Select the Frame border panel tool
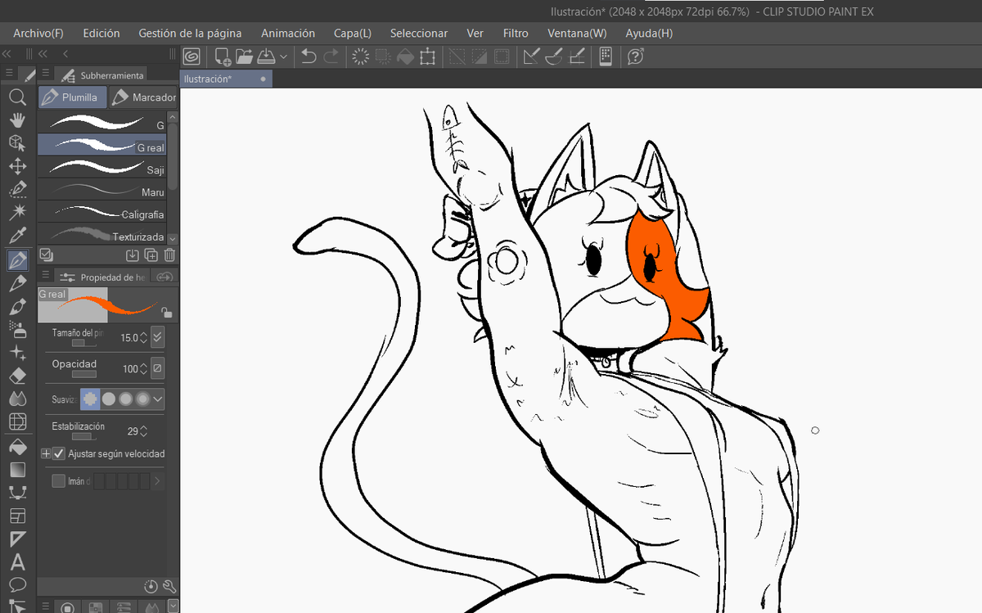The height and width of the screenshot is (613, 982). coord(17,516)
